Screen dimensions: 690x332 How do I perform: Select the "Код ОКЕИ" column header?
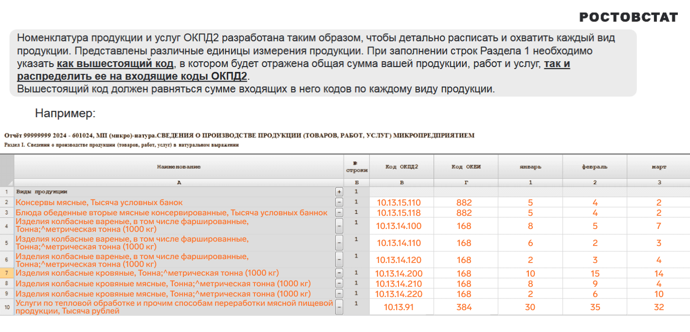[x=466, y=167]
